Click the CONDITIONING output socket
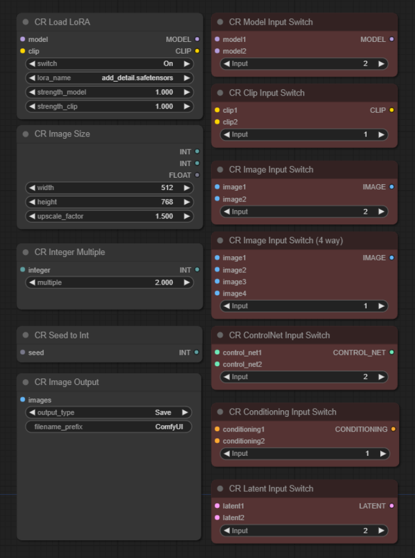 [x=393, y=429]
